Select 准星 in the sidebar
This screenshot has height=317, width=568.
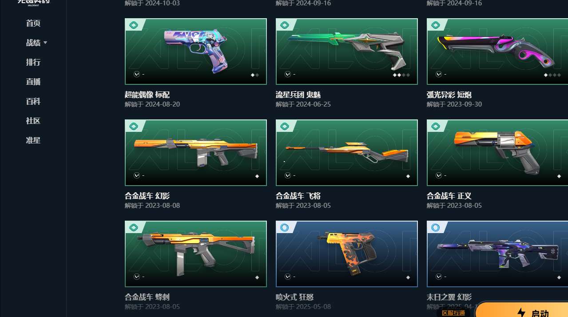(x=33, y=140)
